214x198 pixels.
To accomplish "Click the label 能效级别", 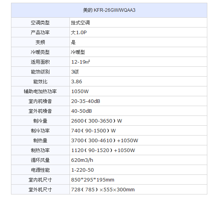I will click(x=40, y=72).
